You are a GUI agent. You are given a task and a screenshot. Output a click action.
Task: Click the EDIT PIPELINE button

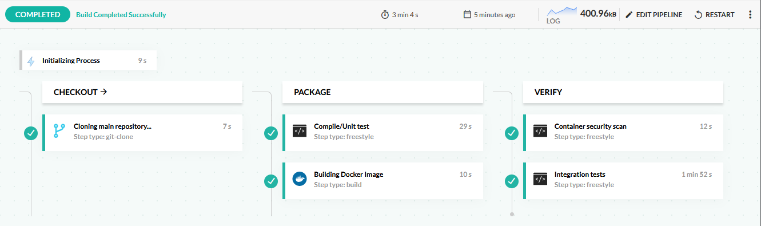point(654,15)
